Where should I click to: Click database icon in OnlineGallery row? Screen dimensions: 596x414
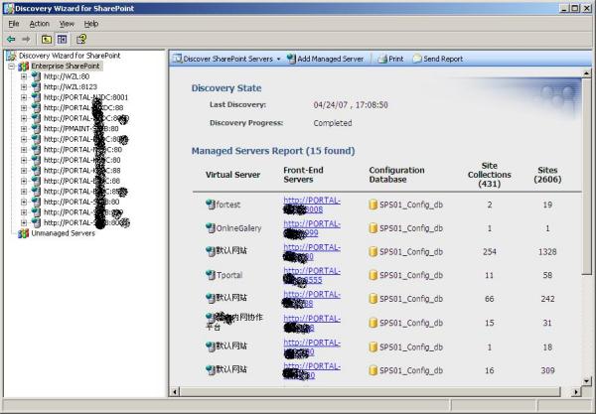(373, 228)
